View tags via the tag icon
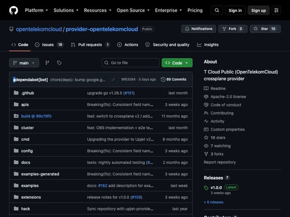Screen dimensions: 290x217 (x=59, y=63)
